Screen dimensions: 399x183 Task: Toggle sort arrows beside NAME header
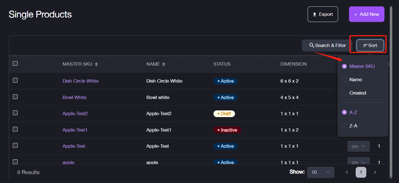tap(164, 64)
